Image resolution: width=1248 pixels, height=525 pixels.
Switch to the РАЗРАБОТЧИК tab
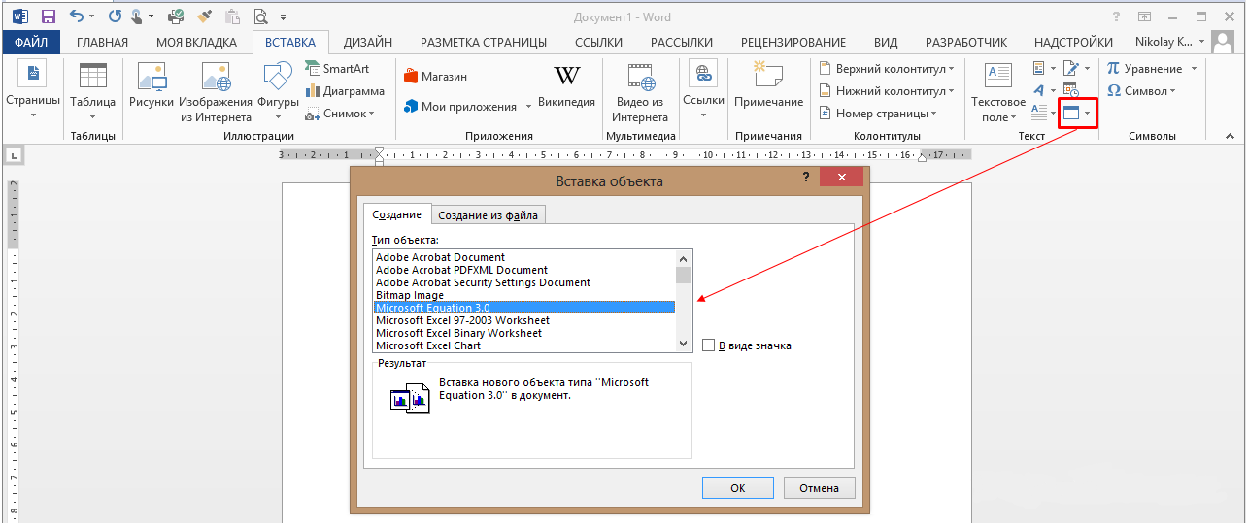click(966, 42)
